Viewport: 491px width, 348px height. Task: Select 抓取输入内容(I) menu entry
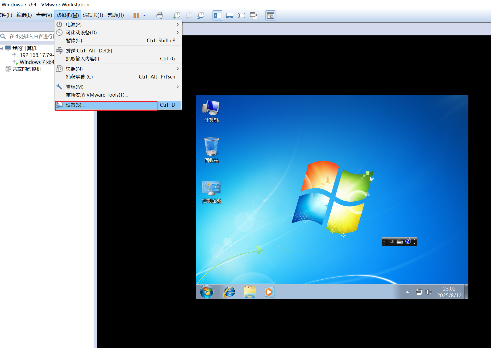click(x=118, y=59)
